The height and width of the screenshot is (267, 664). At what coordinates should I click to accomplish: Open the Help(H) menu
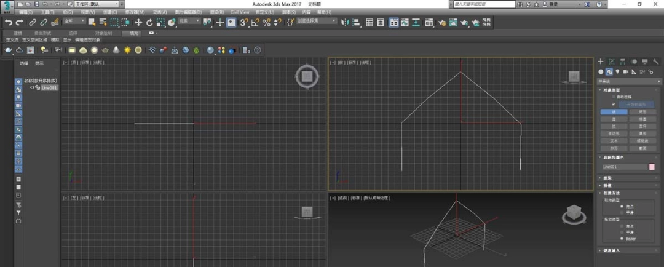(325, 12)
